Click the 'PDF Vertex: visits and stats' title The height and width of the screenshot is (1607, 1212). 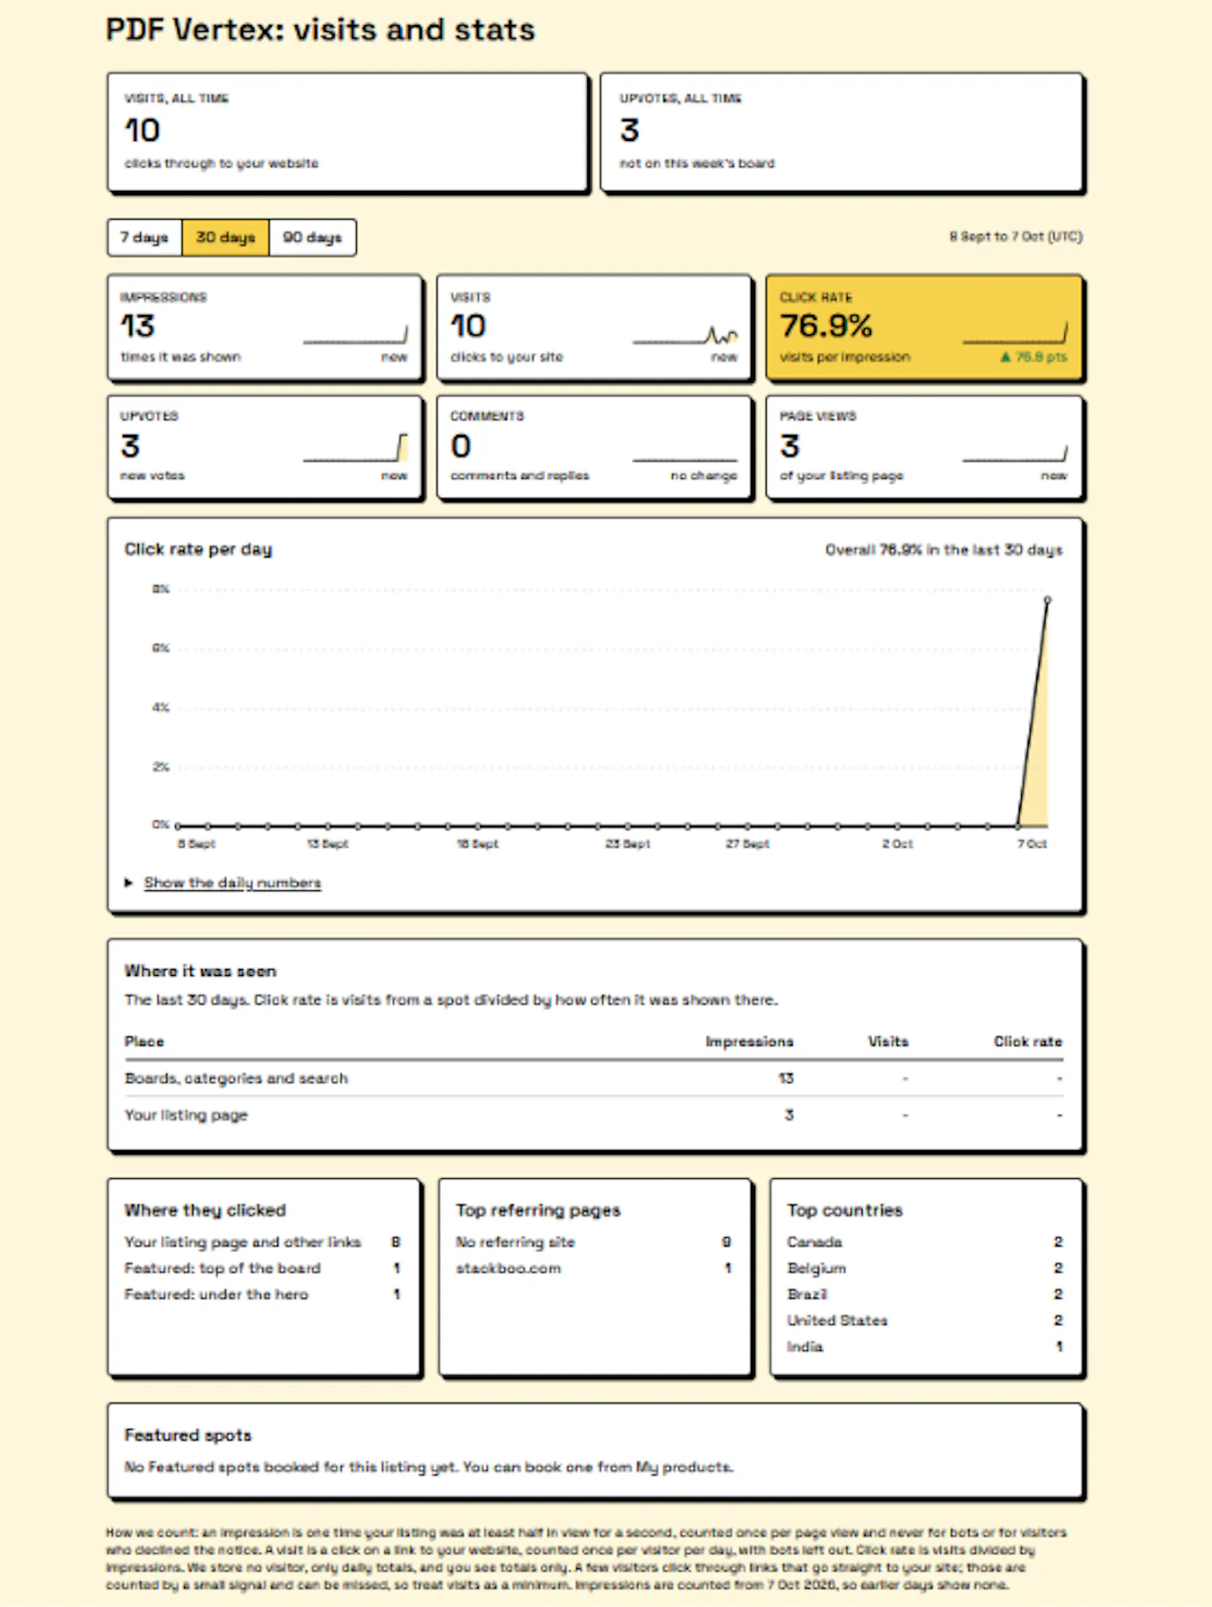click(320, 30)
